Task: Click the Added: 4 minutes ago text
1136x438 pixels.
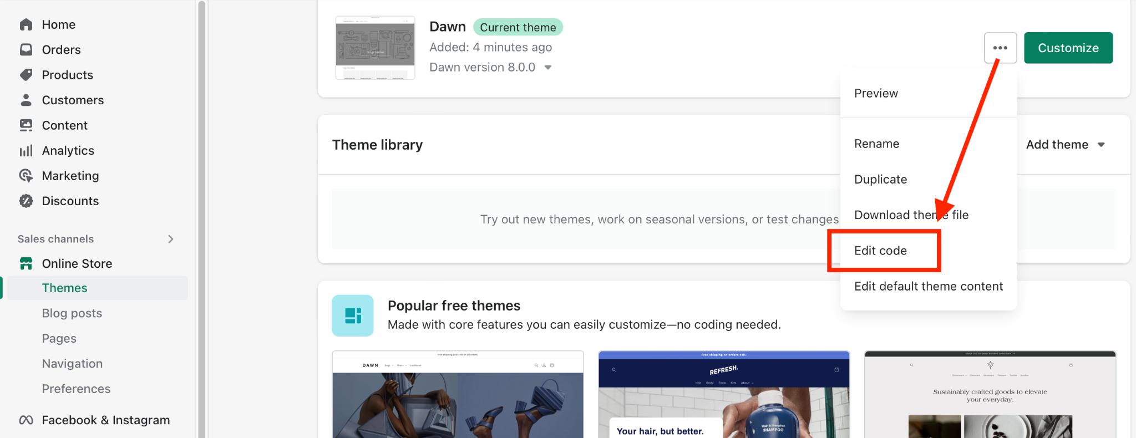Action: pos(491,47)
